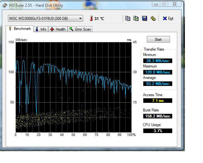Viewport: 203px width, 163px height.
Task: Select the Access Time value 7.1 ms
Action: tap(158, 101)
